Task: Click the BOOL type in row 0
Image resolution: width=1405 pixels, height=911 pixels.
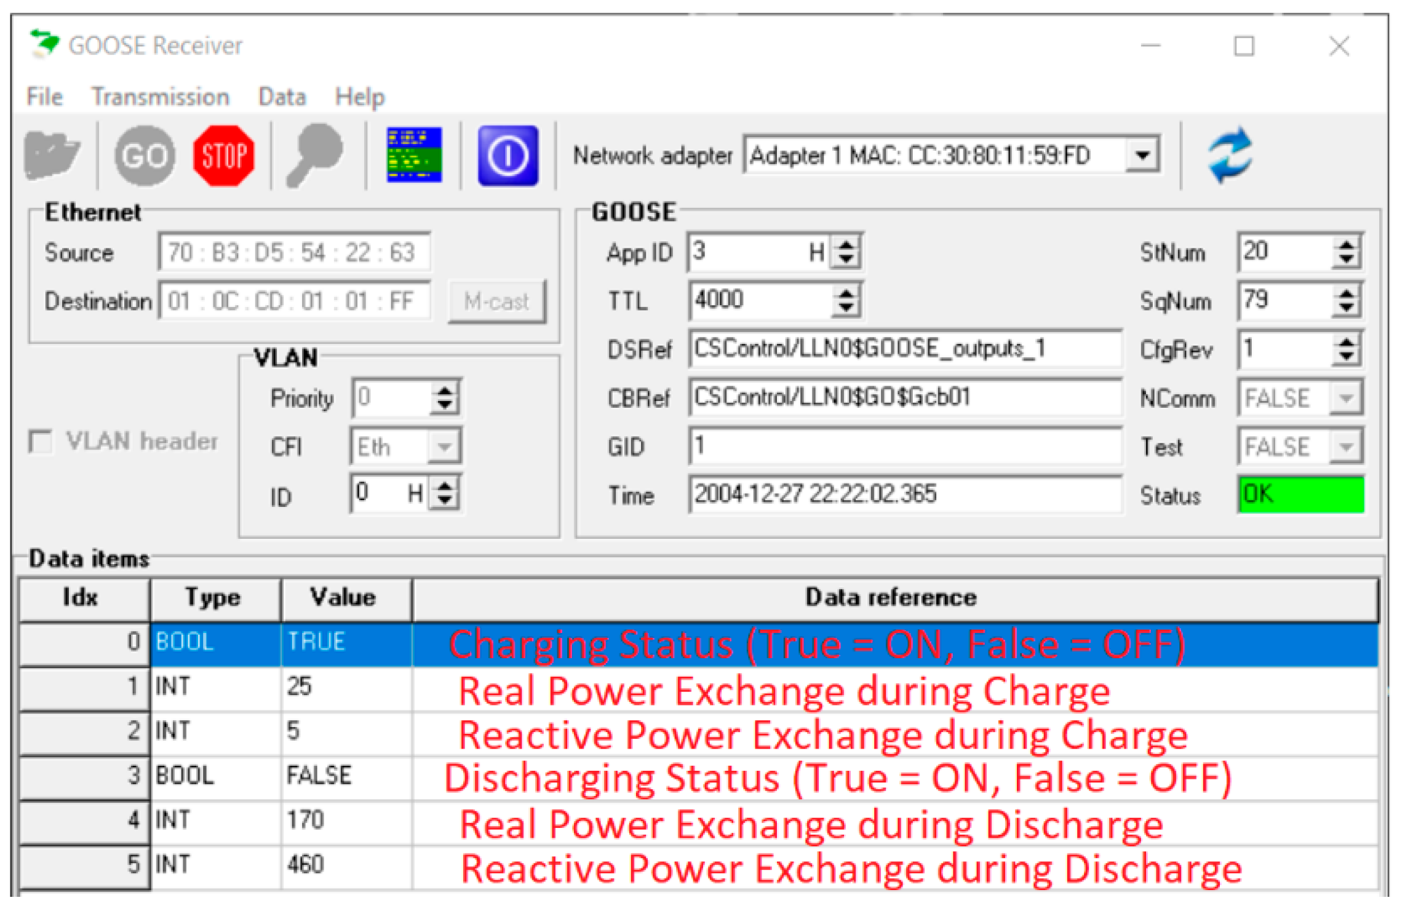Action: tap(216, 645)
